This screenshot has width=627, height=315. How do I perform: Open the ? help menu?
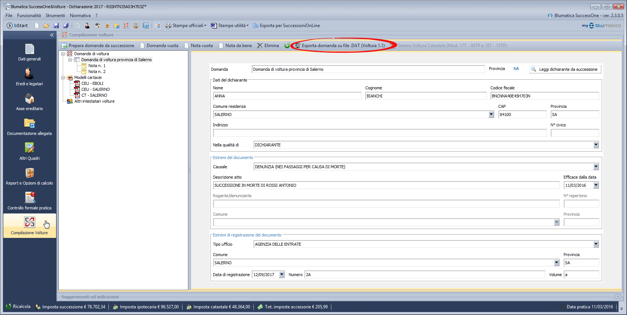pos(96,16)
